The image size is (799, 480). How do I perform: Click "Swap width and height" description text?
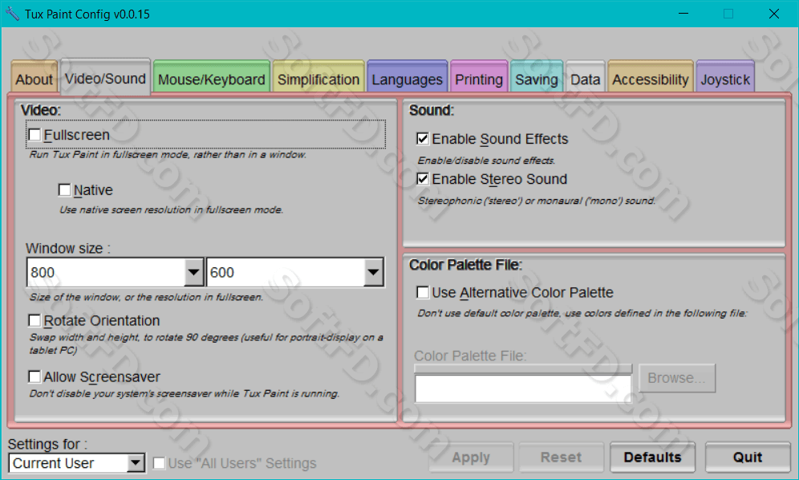pos(206,344)
